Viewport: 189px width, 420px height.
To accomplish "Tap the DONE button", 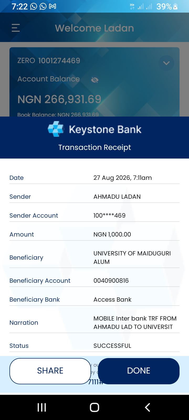I will click(x=139, y=371).
